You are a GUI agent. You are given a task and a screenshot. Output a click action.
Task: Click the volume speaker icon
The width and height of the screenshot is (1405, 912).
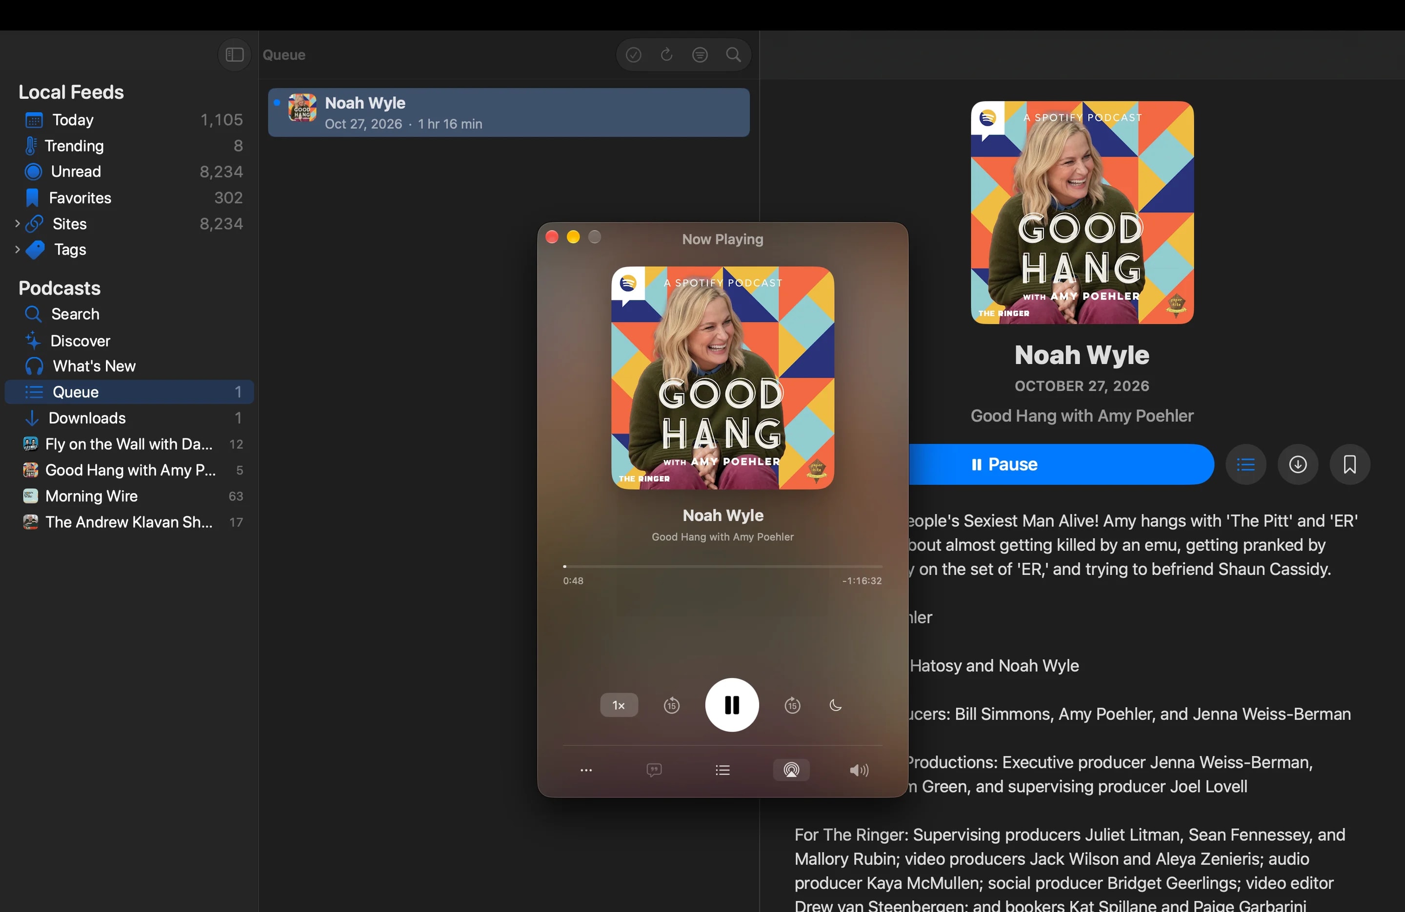859,770
